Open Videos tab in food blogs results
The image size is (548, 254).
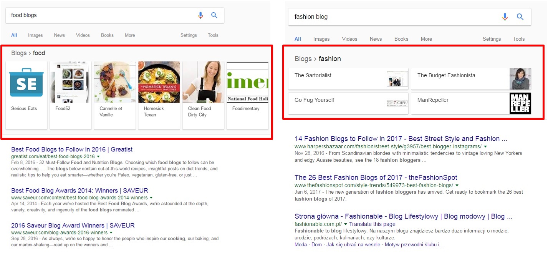(x=83, y=35)
